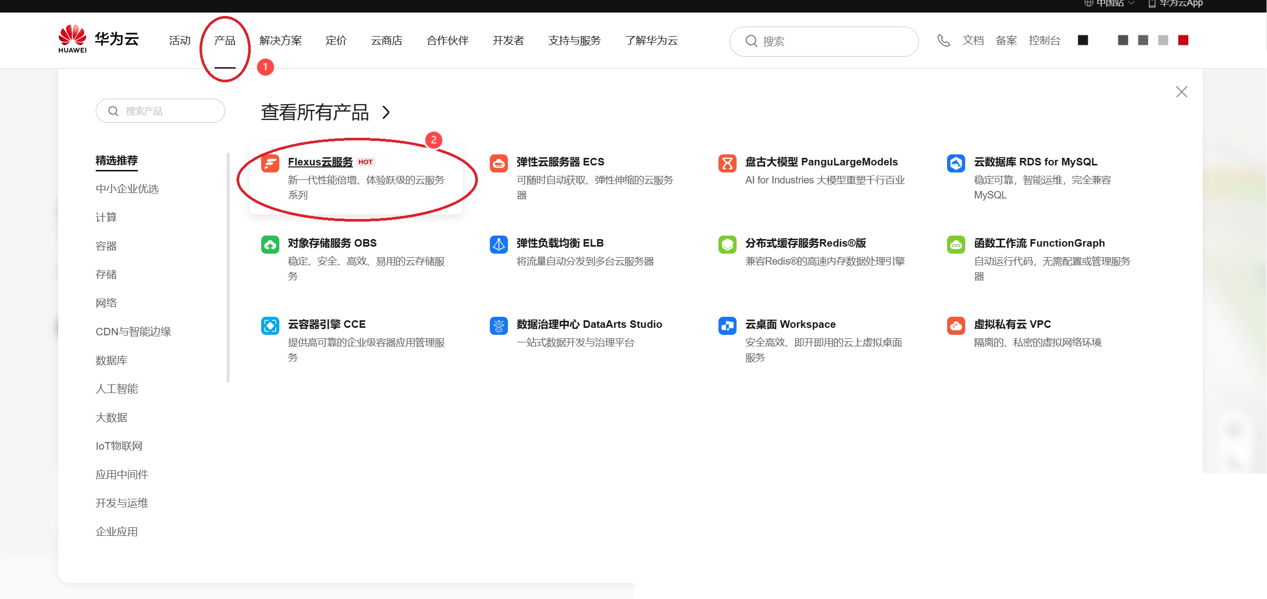Open 云数据库 RDS for MySQL link
The height and width of the screenshot is (599, 1267).
pyautogui.click(x=1036, y=162)
